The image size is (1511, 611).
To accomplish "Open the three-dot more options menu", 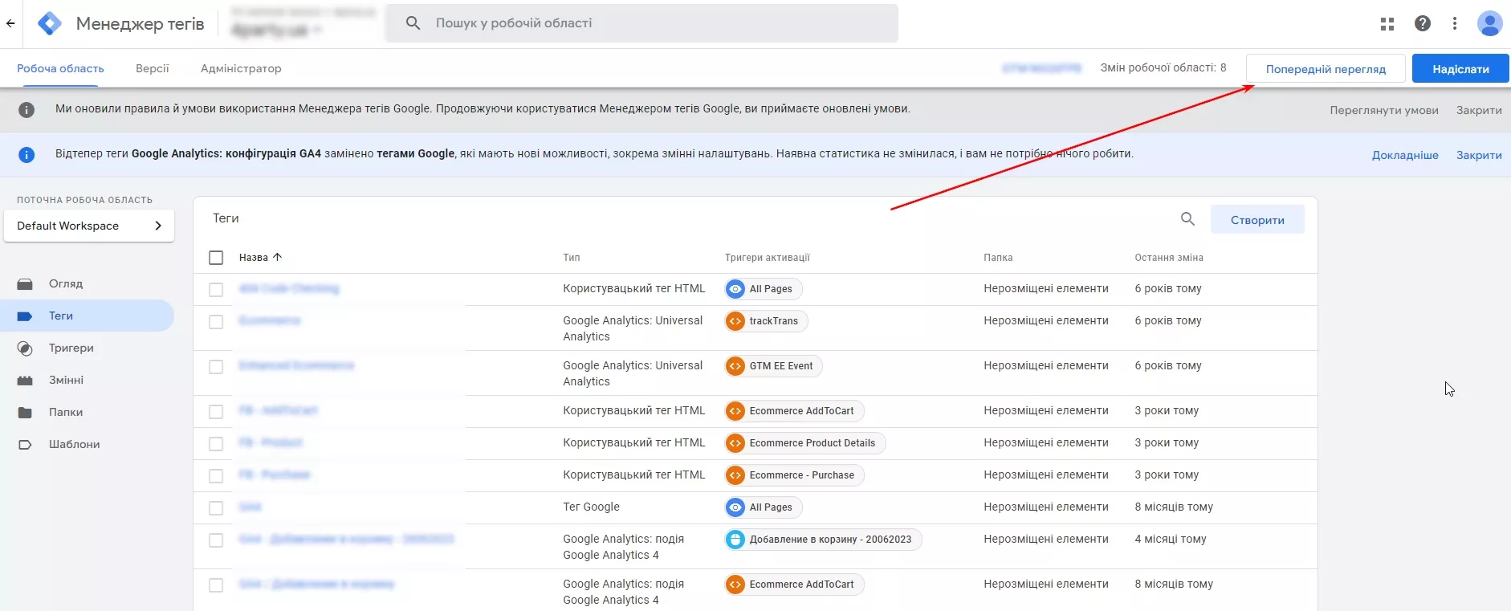I will [x=1454, y=24].
